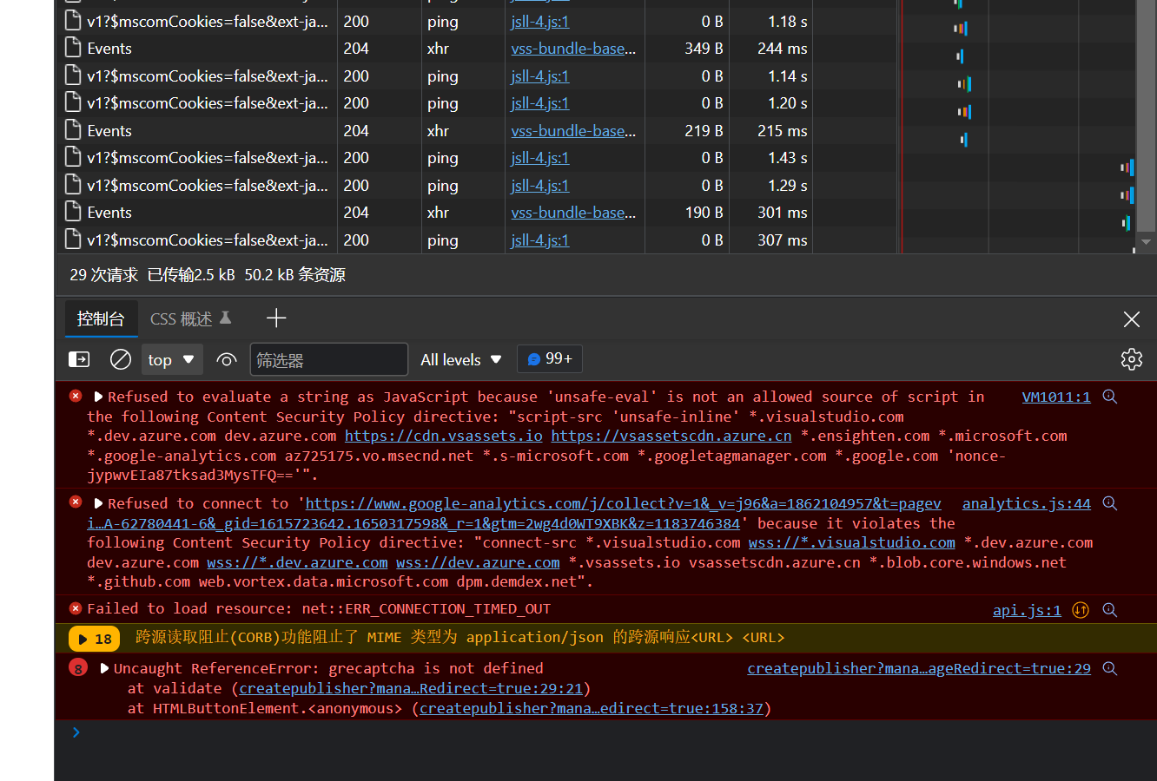
Task: Open the jsll-4.js:1 source link
Action: point(539,21)
